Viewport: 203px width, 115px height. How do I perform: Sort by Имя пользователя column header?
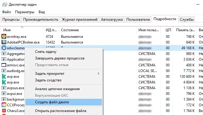point(148,30)
